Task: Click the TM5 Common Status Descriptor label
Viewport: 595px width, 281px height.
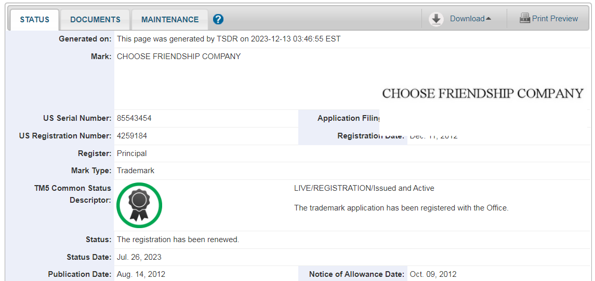Action: (72, 194)
